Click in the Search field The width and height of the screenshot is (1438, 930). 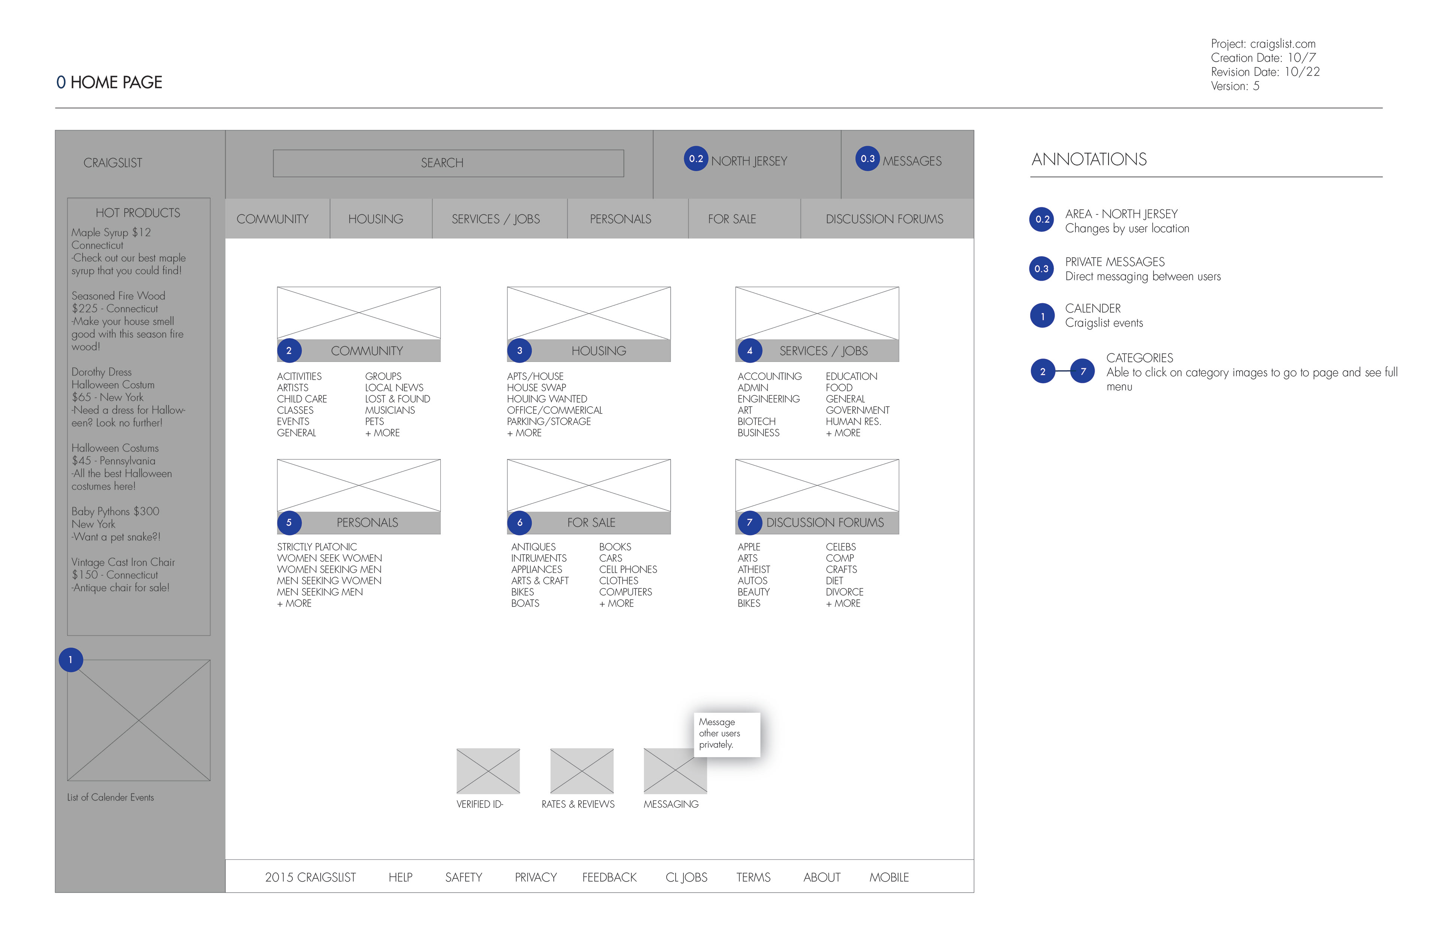pyautogui.click(x=448, y=163)
